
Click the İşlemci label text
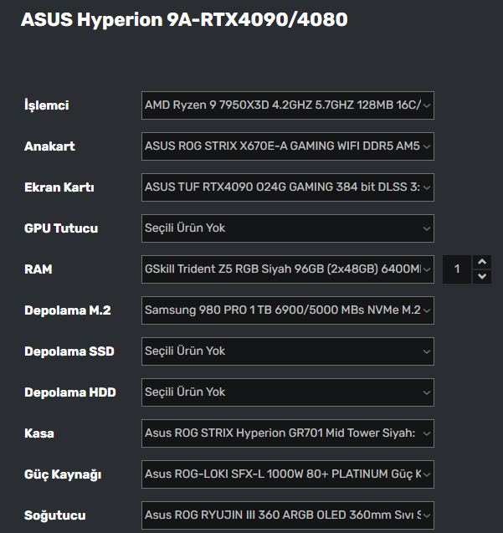click(46, 105)
